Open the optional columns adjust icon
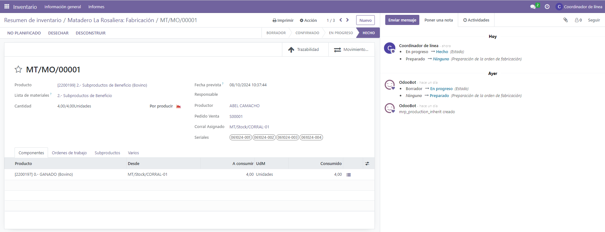 367,163
